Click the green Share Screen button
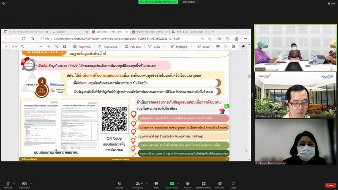Viewport: 338px width, 190px height. 172,185
